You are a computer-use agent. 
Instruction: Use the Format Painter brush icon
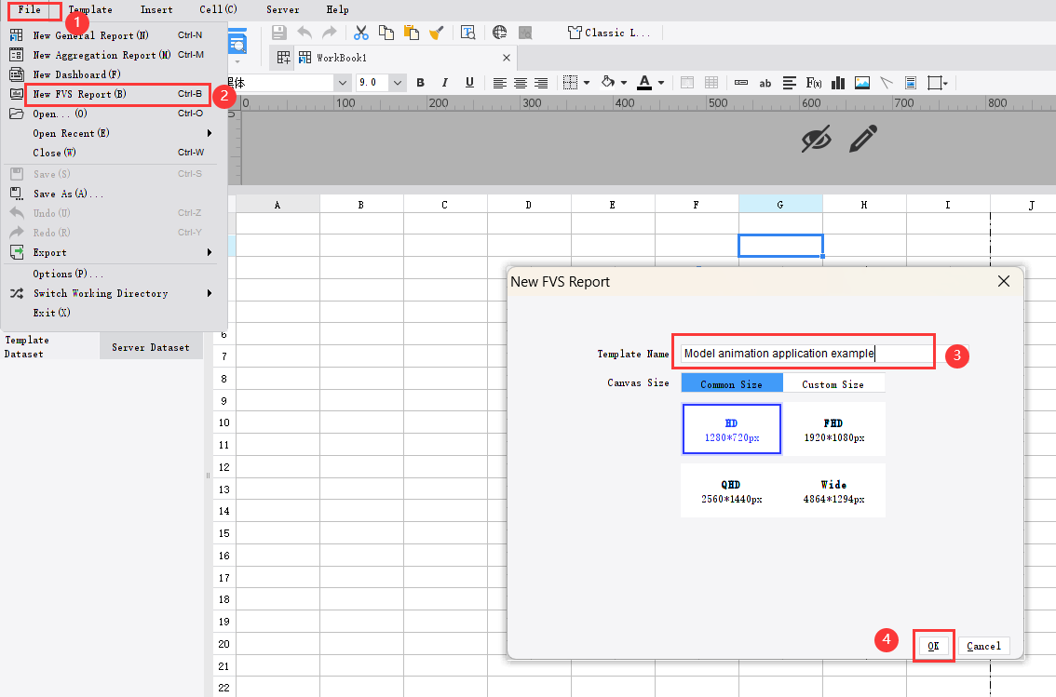(x=436, y=33)
